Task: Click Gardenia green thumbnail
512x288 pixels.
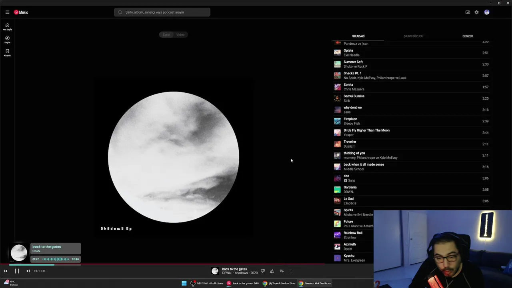Action: pos(337,190)
